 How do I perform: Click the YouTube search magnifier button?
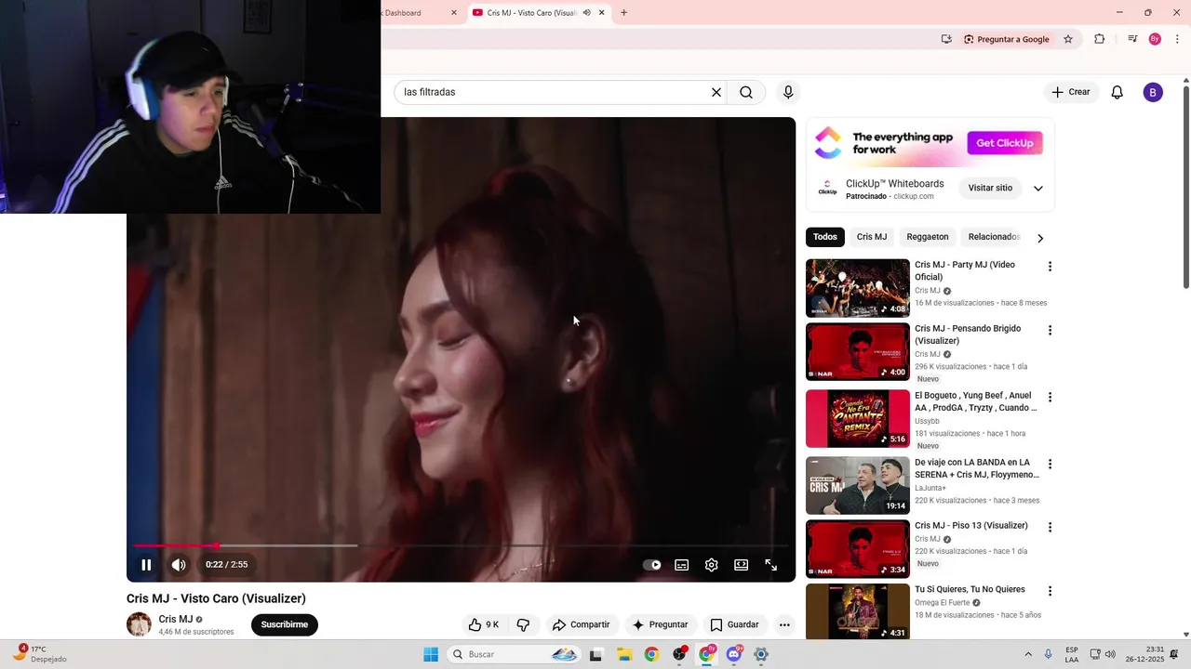click(x=746, y=92)
